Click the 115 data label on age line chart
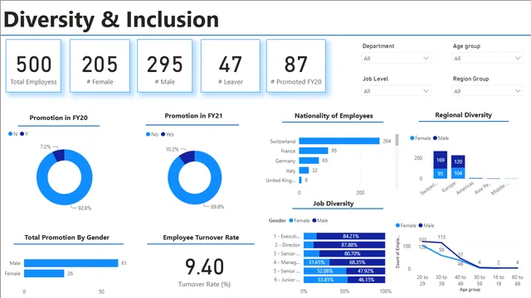This screenshot has height=298, width=531. click(x=441, y=237)
